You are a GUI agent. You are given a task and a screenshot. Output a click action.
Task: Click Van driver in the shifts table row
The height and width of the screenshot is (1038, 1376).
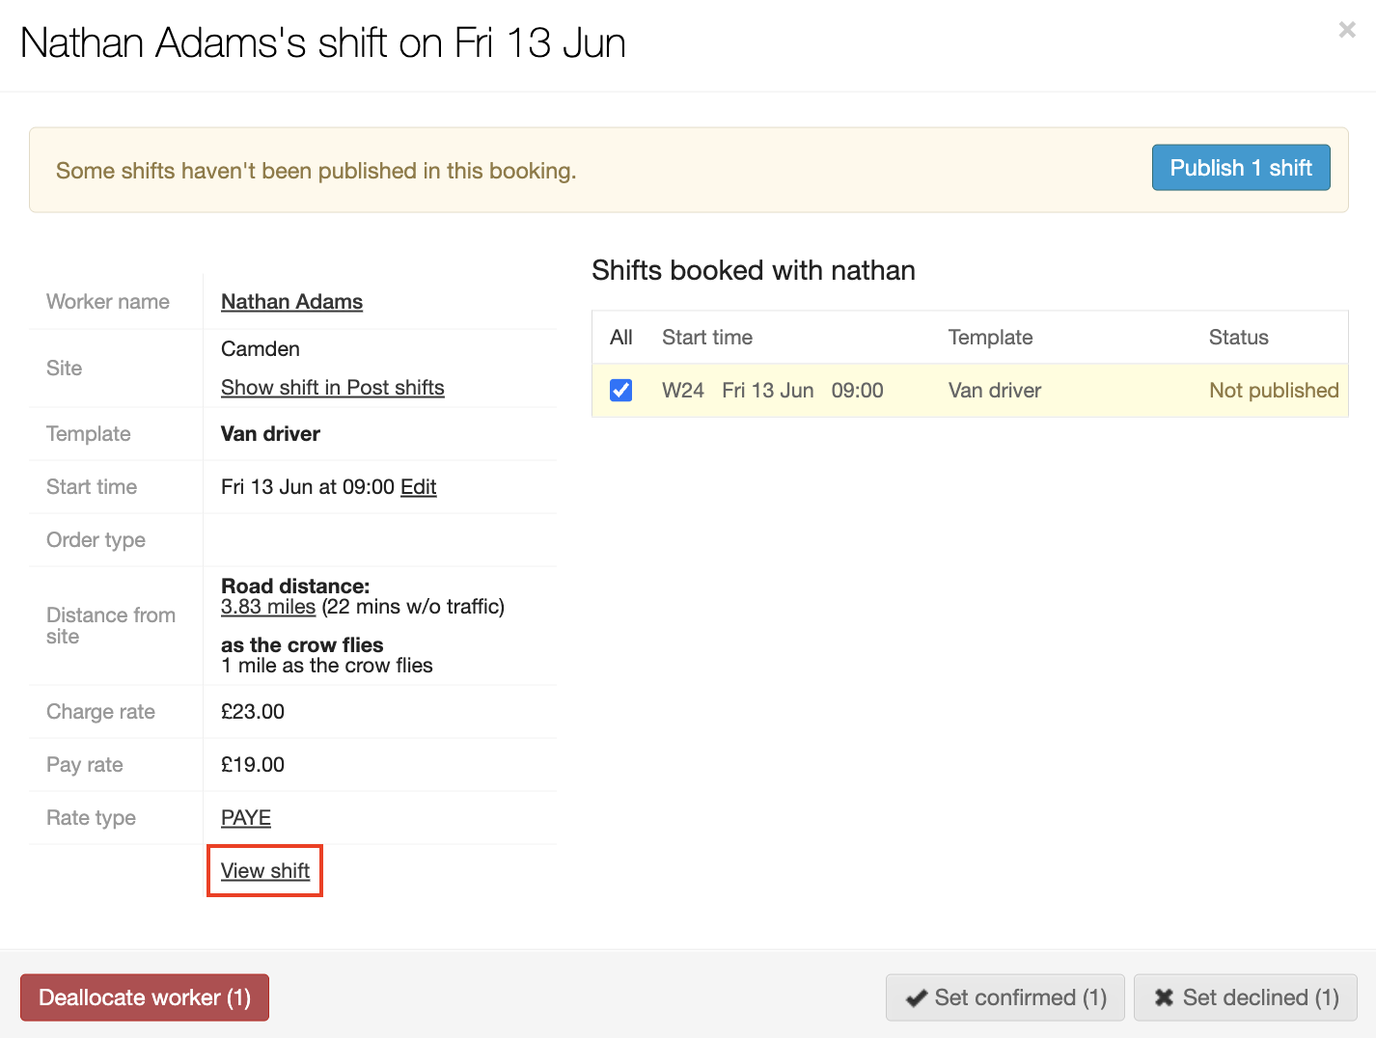[x=994, y=391]
